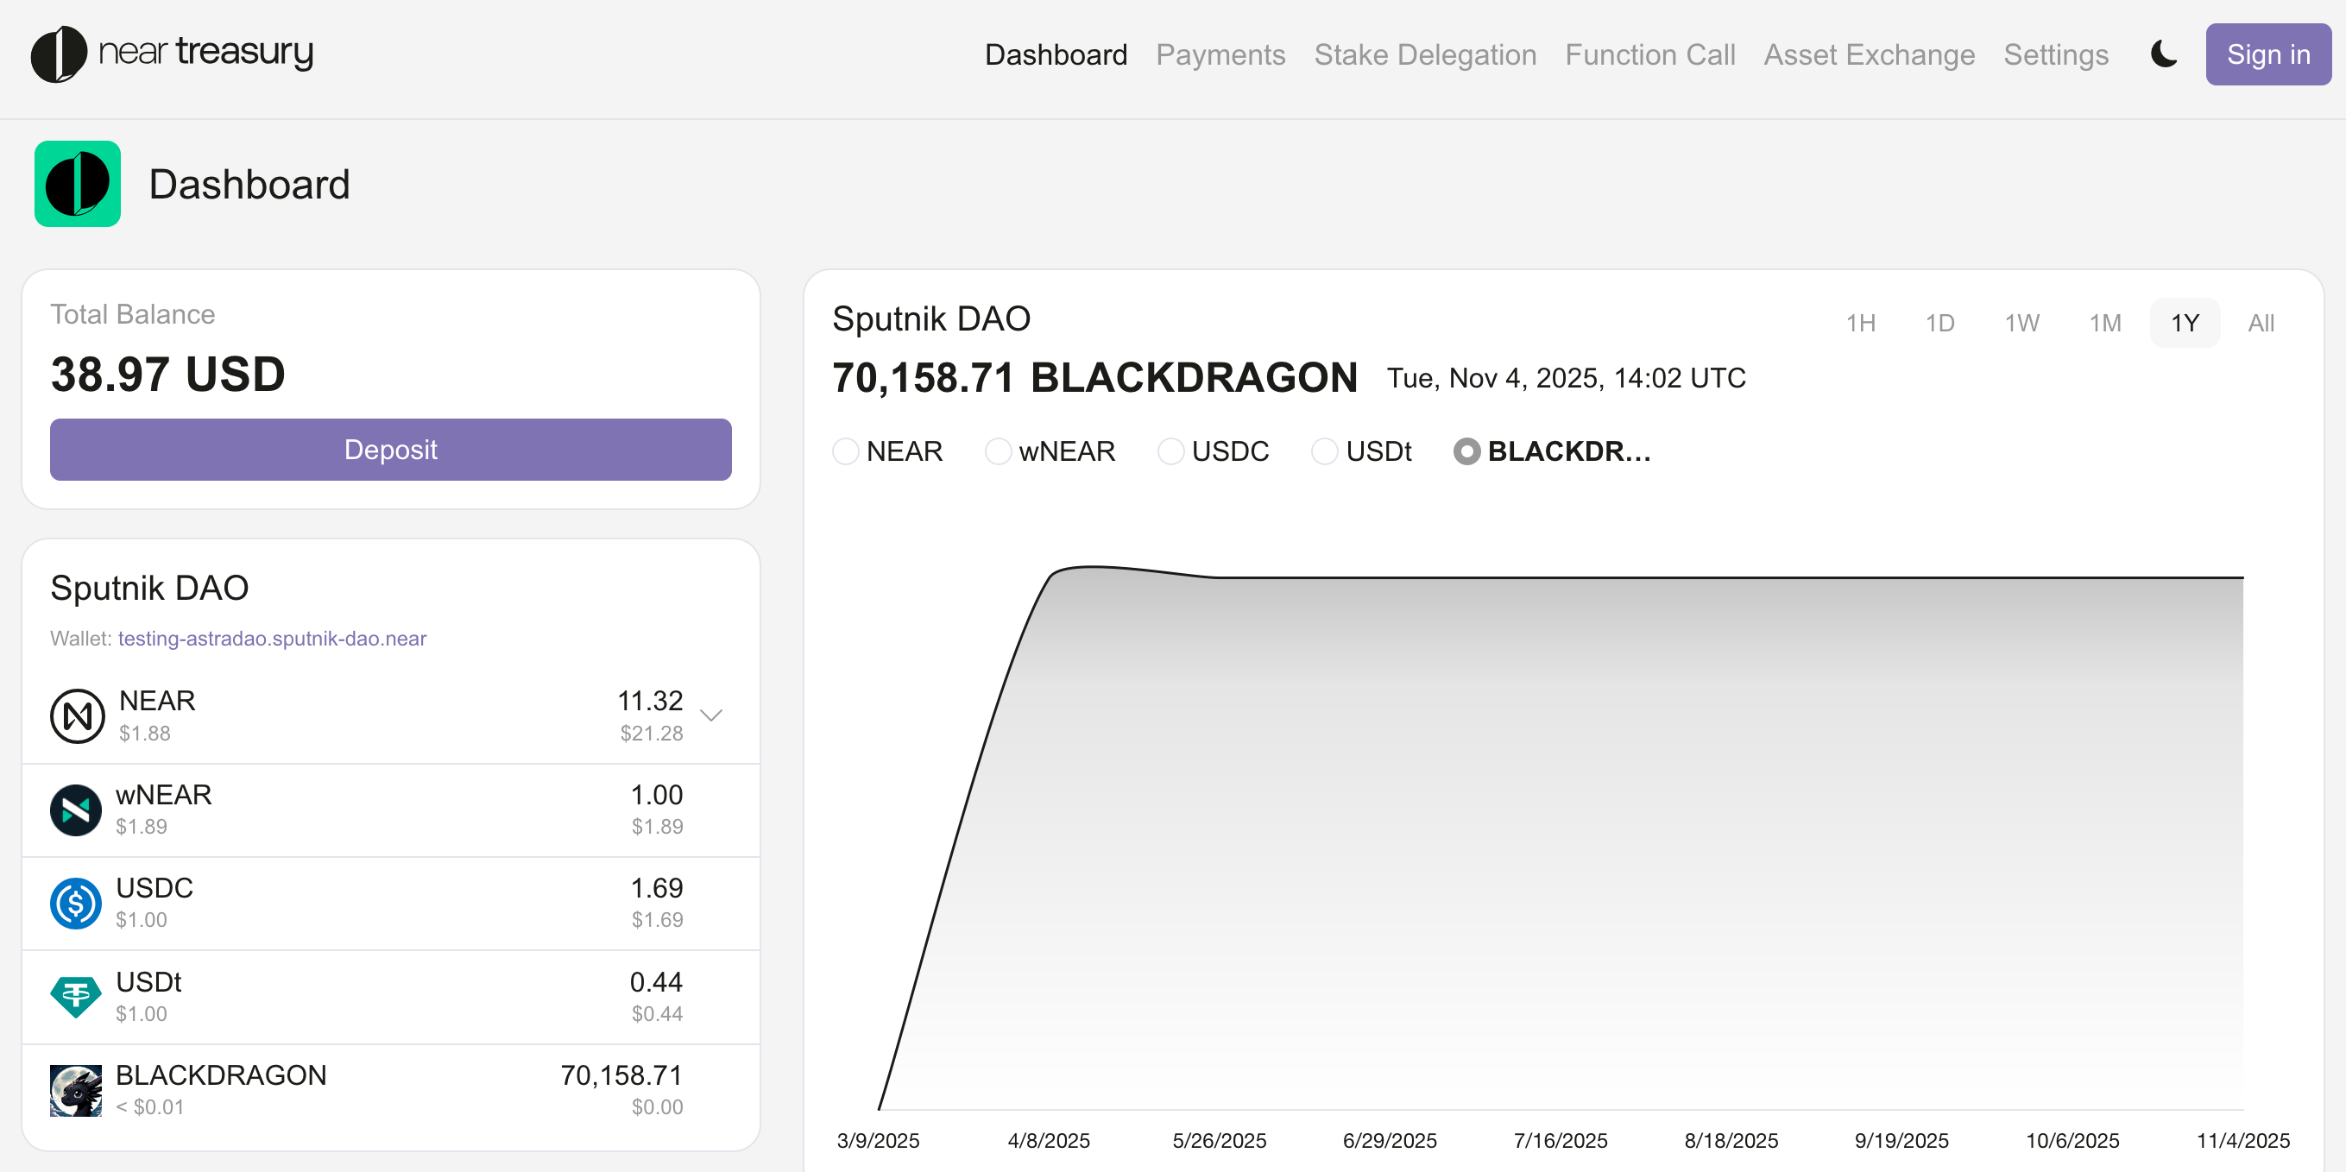This screenshot has height=1172, width=2346.
Task: Click the NEAR token icon
Action: (x=78, y=715)
